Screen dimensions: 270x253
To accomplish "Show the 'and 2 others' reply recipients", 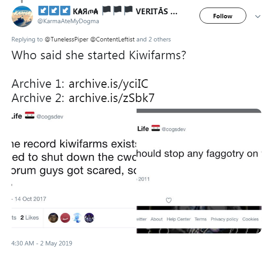I will tap(154, 39).
